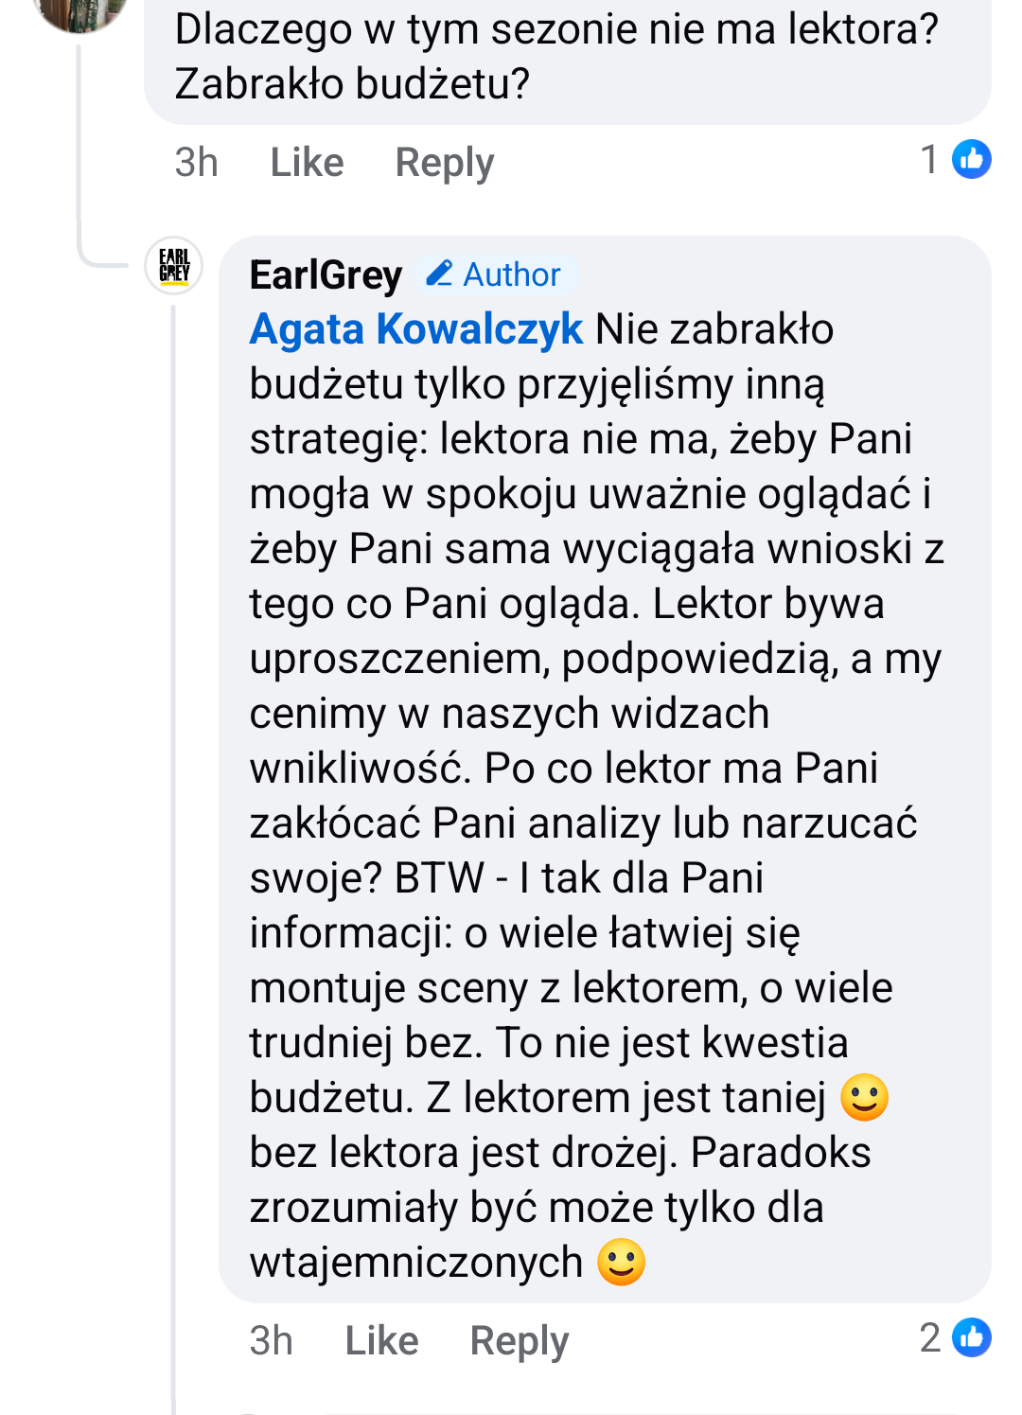Open the 3h timestamp on the first comment
Image resolution: width=1022 pixels, height=1415 pixels.
pyautogui.click(x=196, y=162)
